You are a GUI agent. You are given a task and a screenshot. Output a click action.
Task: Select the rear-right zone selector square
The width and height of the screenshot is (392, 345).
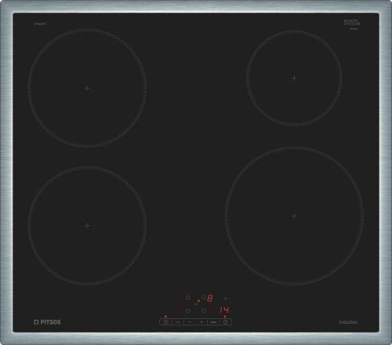(x=204, y=297)
